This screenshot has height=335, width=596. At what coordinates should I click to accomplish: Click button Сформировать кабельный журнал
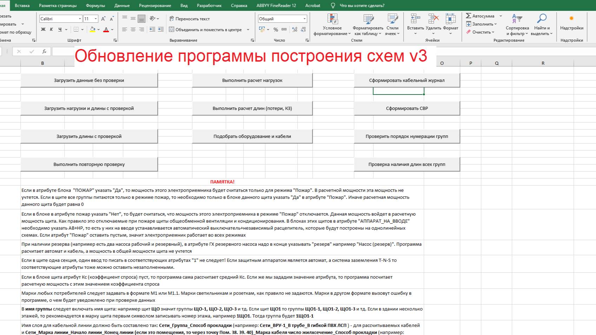[407, 80]
